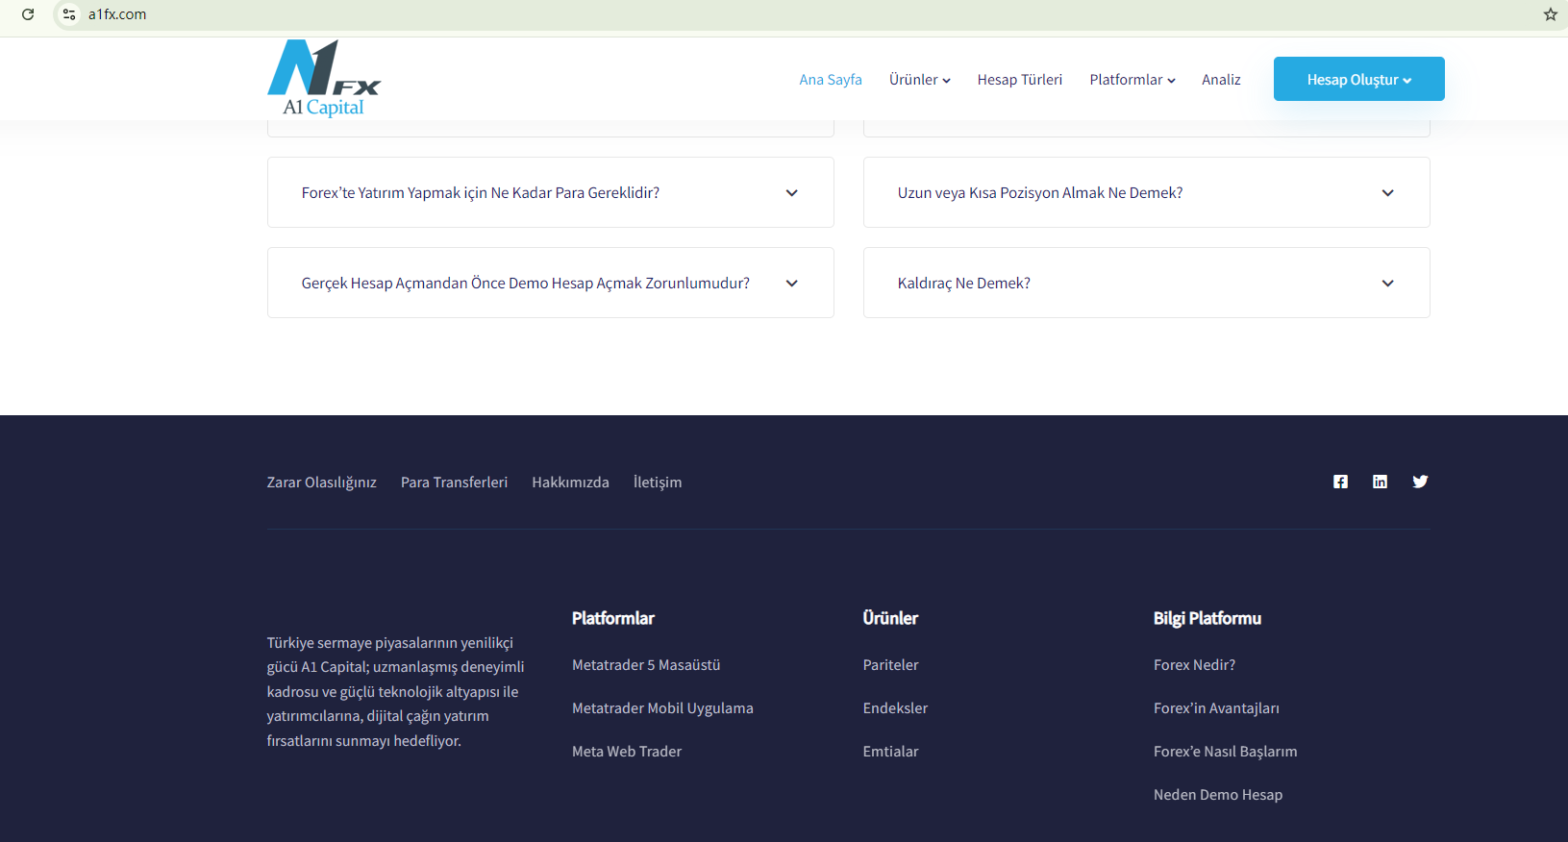Expand 'Kaldıraç Ne Demek?' question

pos(1146,283)
